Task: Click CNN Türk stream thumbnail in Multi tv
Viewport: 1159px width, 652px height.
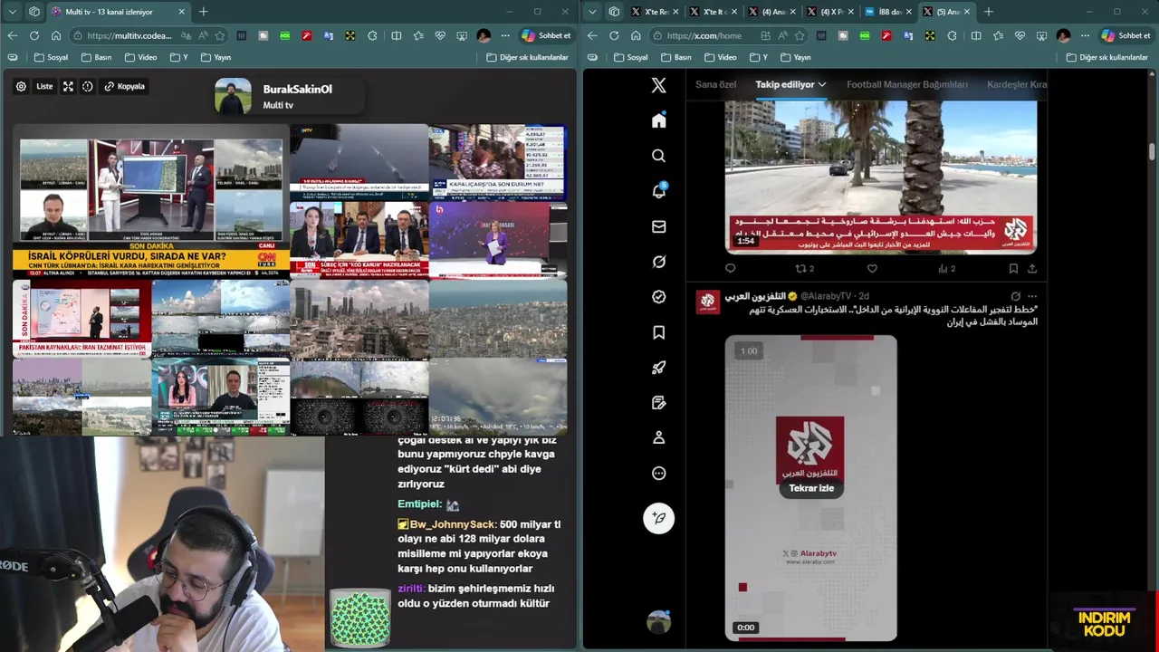Action: pyautogui.click(x=151, y=201)
